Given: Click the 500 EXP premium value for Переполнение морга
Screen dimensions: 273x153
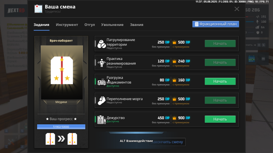Looking at the screenshot, I should point(184,99).
